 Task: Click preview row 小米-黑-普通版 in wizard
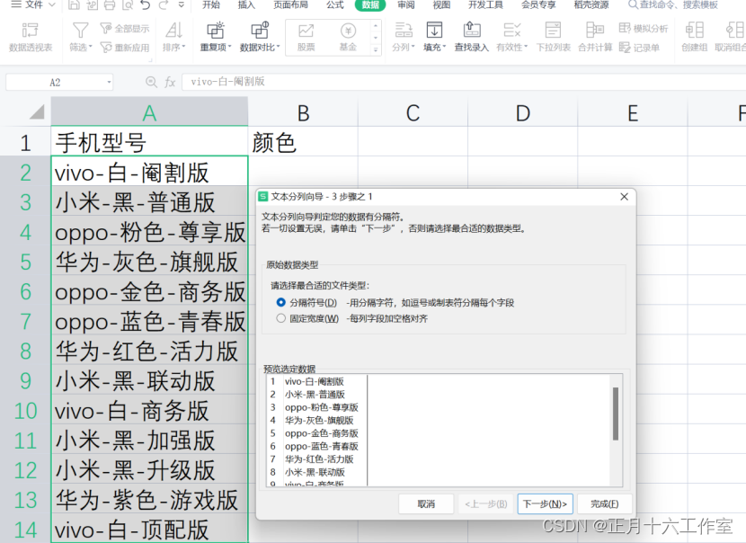pos(315,395)
